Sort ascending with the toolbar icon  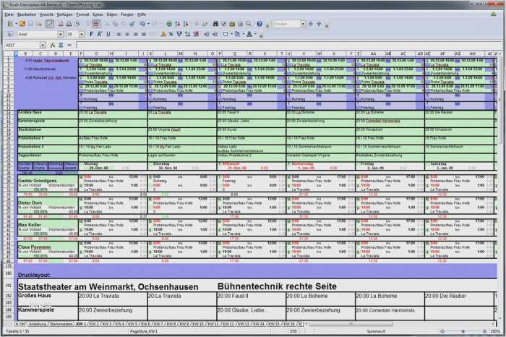point(178,24)
